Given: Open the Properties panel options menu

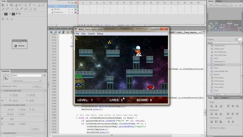Looking at the screenshot, I should pos(45,71).
